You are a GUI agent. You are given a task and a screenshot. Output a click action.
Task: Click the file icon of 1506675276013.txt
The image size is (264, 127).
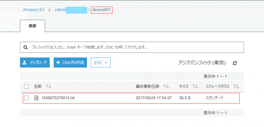[36, 98]
